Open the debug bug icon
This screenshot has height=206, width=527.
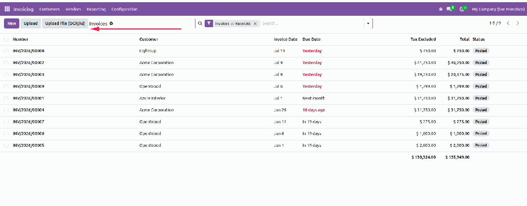click(441, 9)
